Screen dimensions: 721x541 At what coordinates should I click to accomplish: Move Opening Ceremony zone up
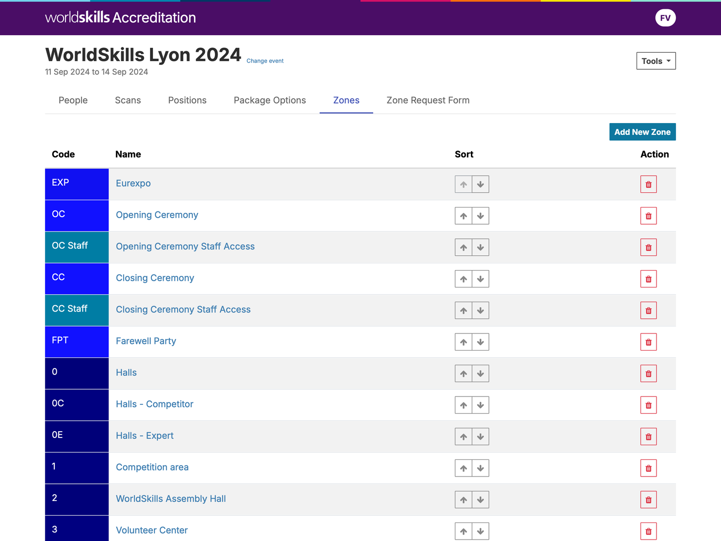(464, 216)
